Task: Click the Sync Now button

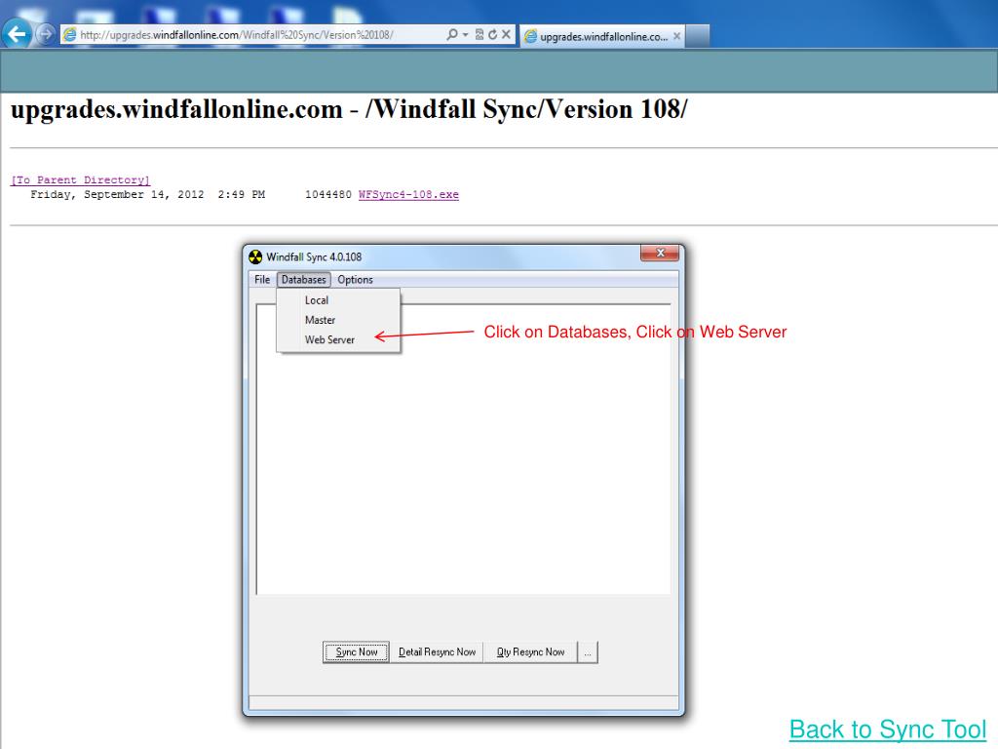Action: (x=357, y=652)
